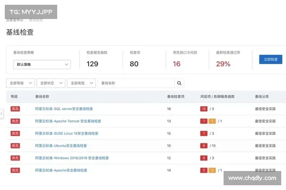Image resolution: width=286 pixels, height=190 pixels.
Task: Select 基线检查 in the breadcrumb
Action: point(36,20)
